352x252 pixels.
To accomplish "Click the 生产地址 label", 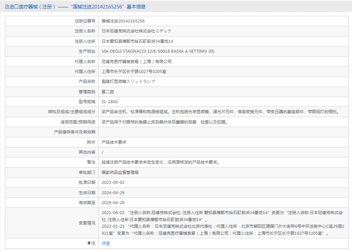I will point(87,52).
